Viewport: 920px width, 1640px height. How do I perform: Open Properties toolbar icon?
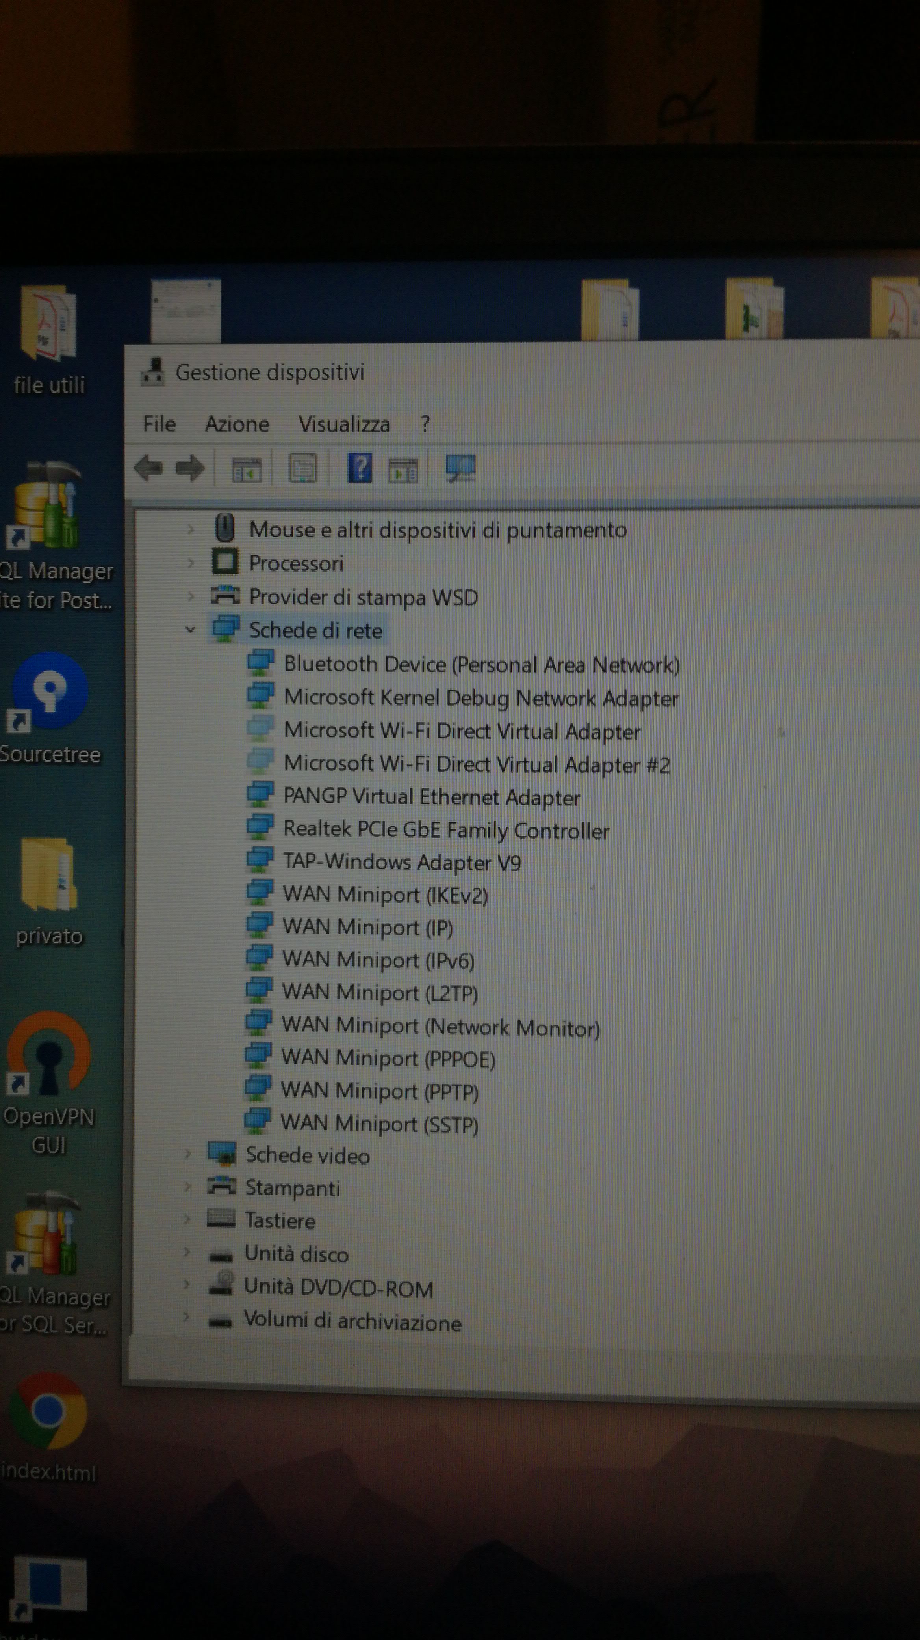point(302,469)
